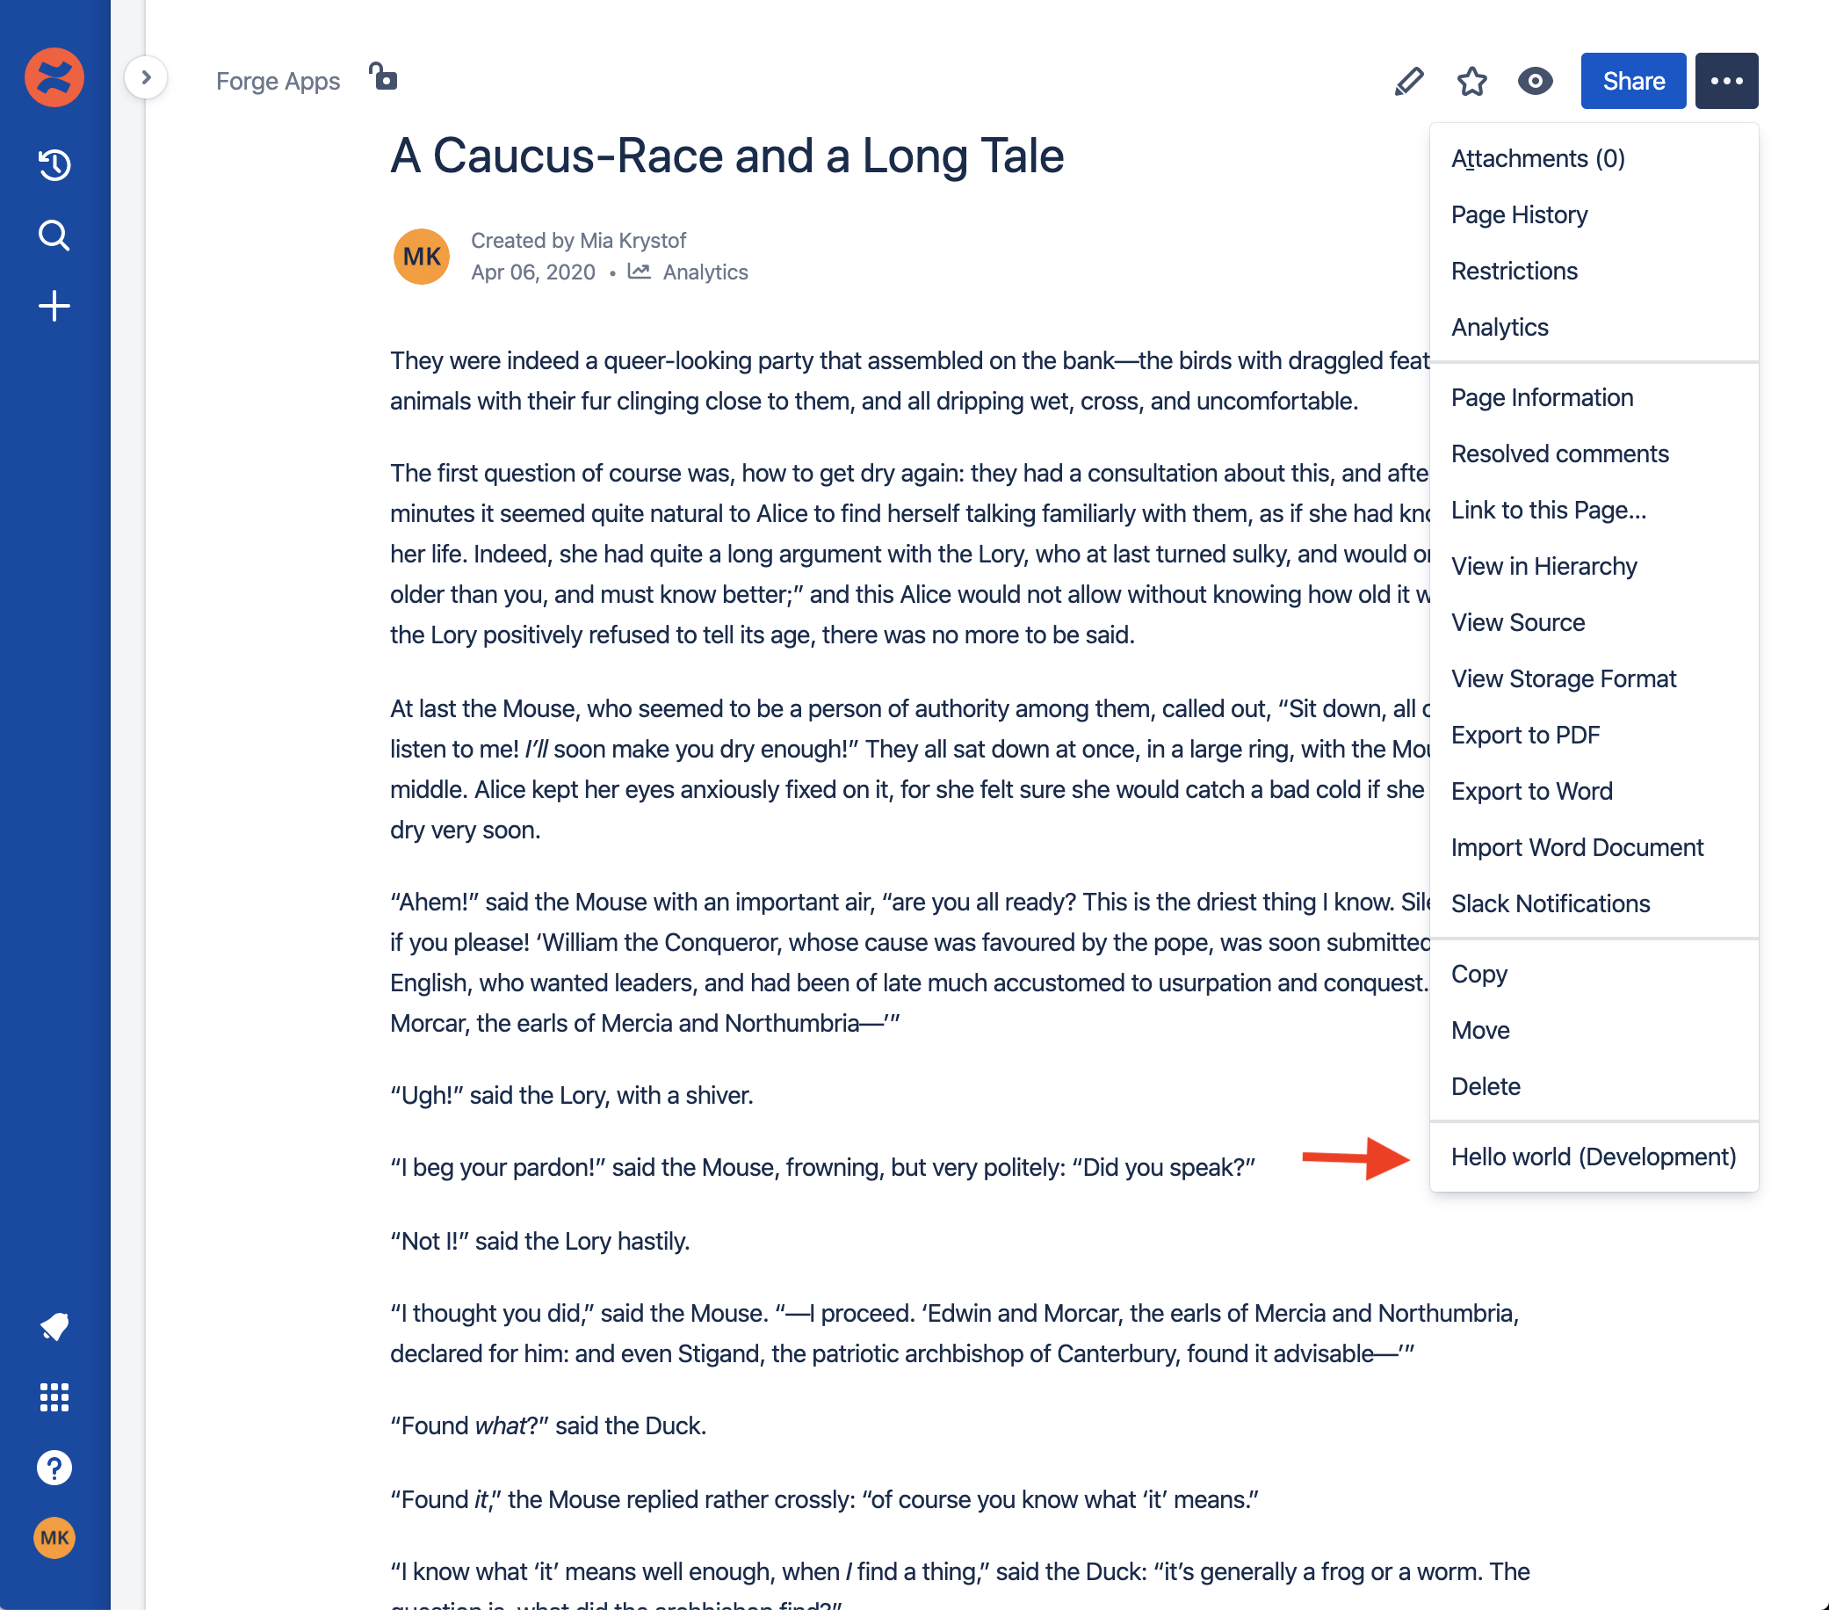Open search from the sidebar

54,236
